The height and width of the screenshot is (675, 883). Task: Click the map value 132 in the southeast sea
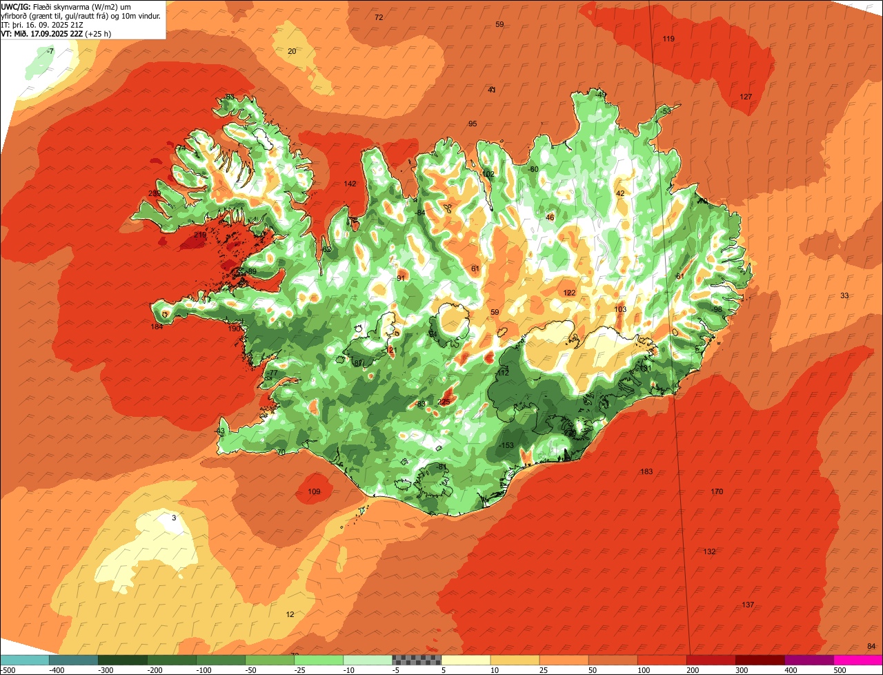[709, 551]
